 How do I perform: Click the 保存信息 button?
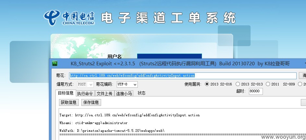click(x=91, y=102)
